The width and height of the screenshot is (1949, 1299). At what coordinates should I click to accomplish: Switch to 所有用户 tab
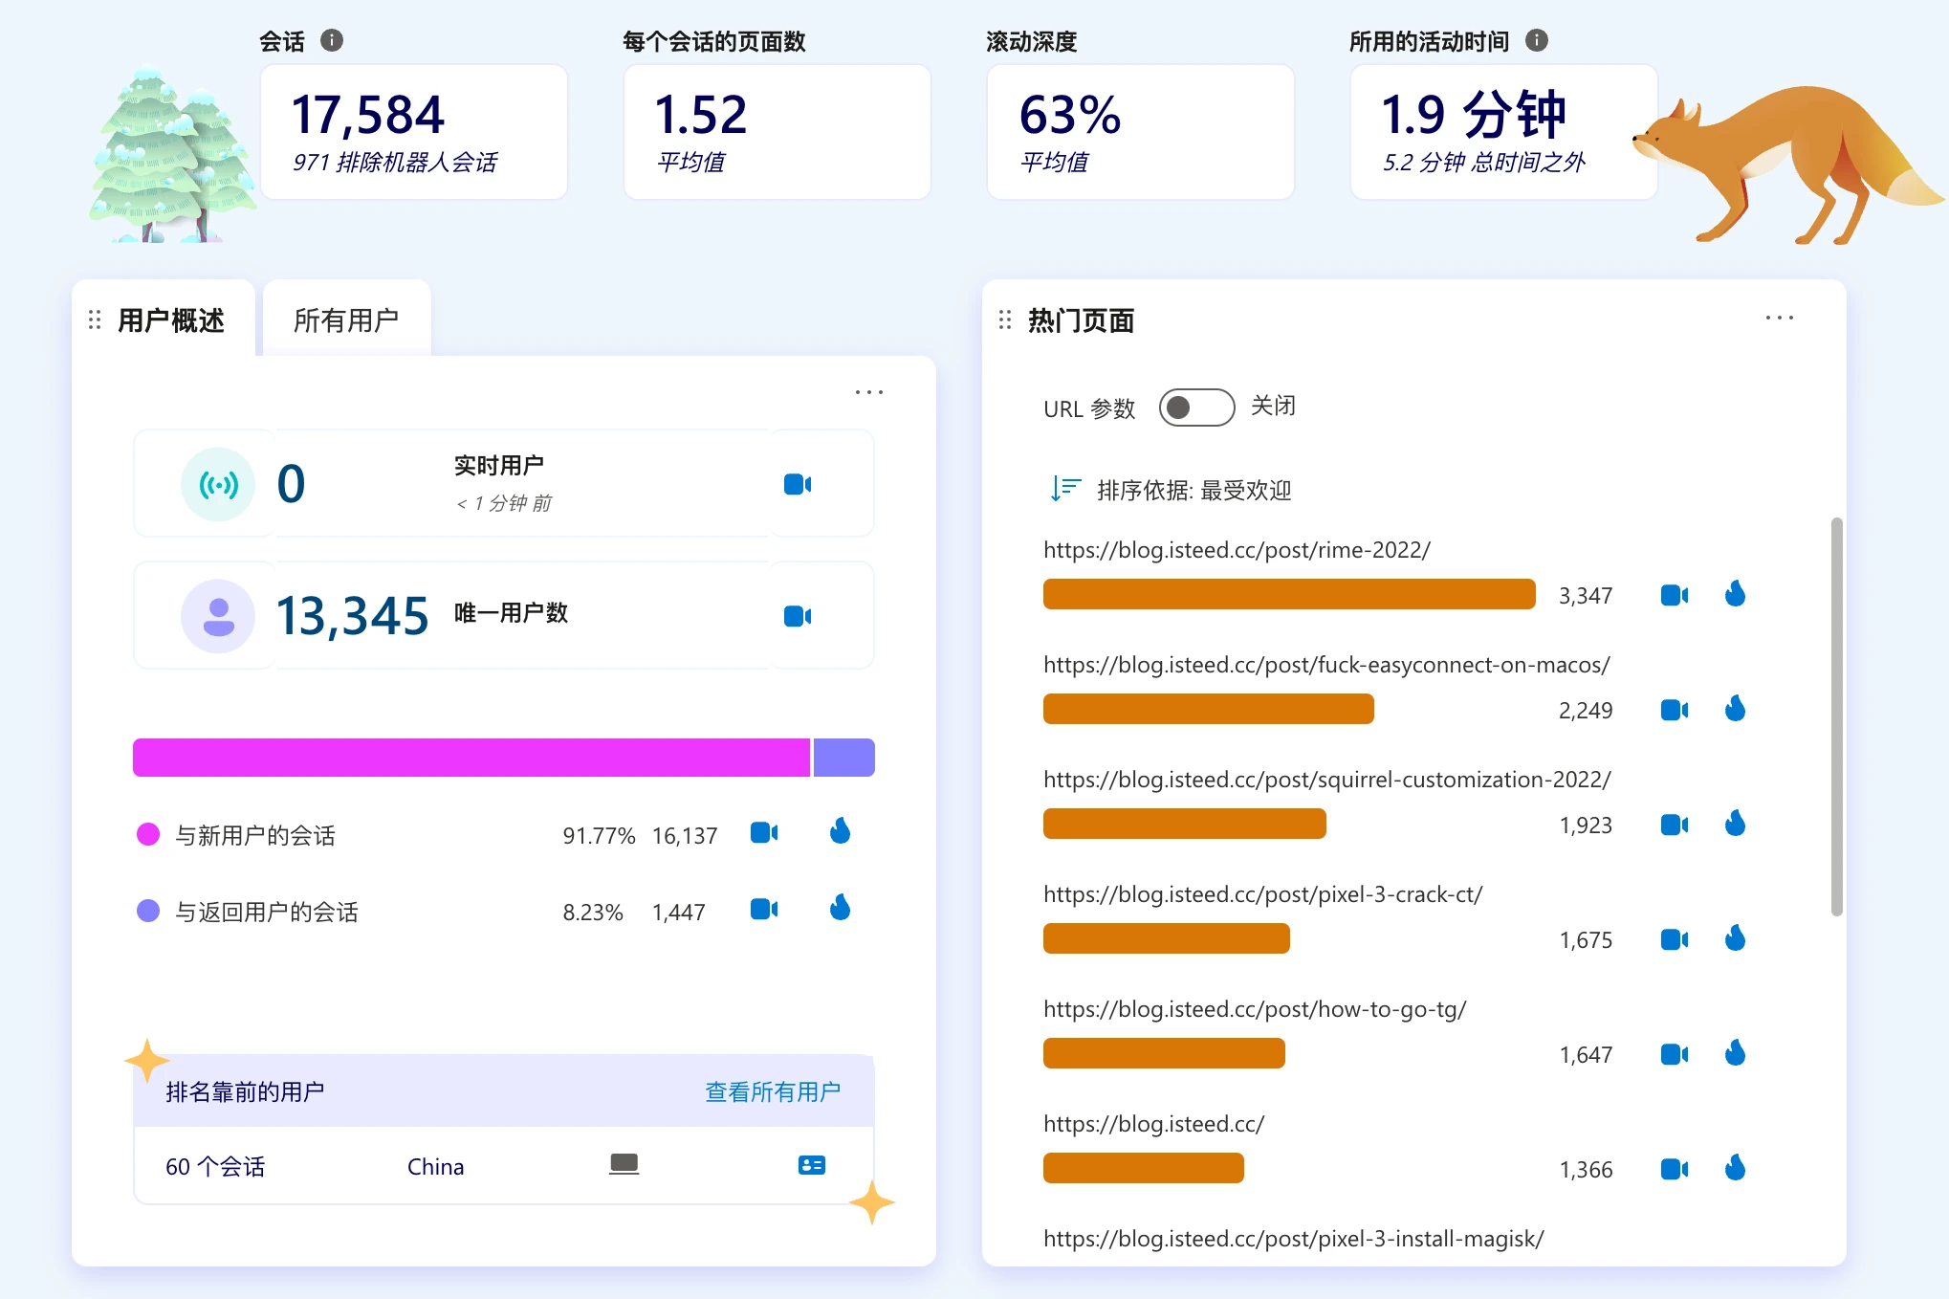346,320
